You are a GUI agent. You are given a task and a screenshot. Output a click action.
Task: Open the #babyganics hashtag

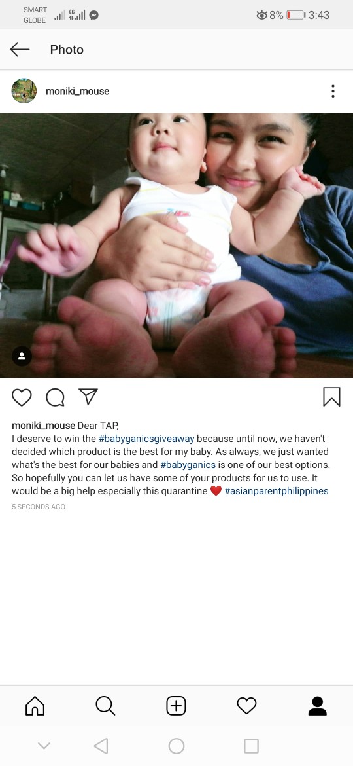pos(188,465)
